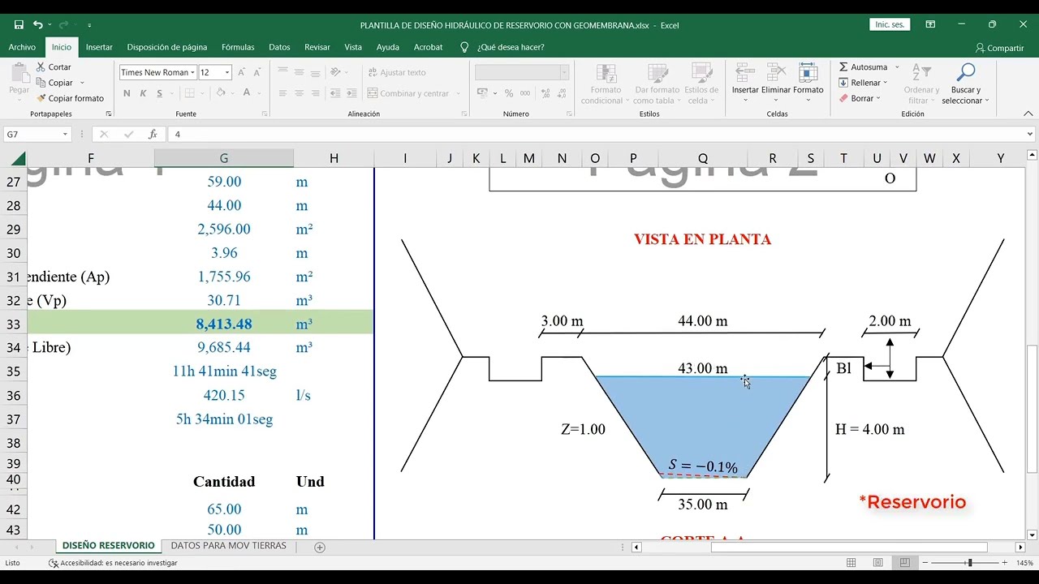
Task: Toggle italic with the K button
Action: pyautogui.click(x=143, y=93)
